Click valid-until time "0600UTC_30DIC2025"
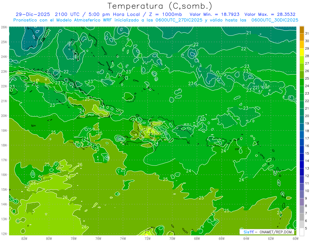Screen dimensions: 314x242 click(275, 20)
